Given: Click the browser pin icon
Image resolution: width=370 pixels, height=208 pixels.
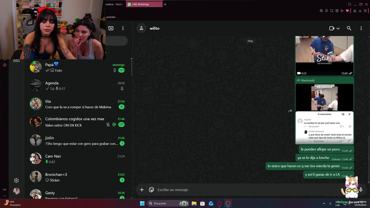Looking at the screenshot, I should [x=326, y=11].
